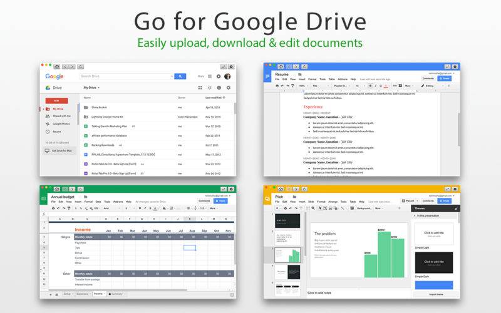Click paint format icon in Resume toolbar
Image resolution: width=501 pixels, height=313 pixels.
(292, 86)
